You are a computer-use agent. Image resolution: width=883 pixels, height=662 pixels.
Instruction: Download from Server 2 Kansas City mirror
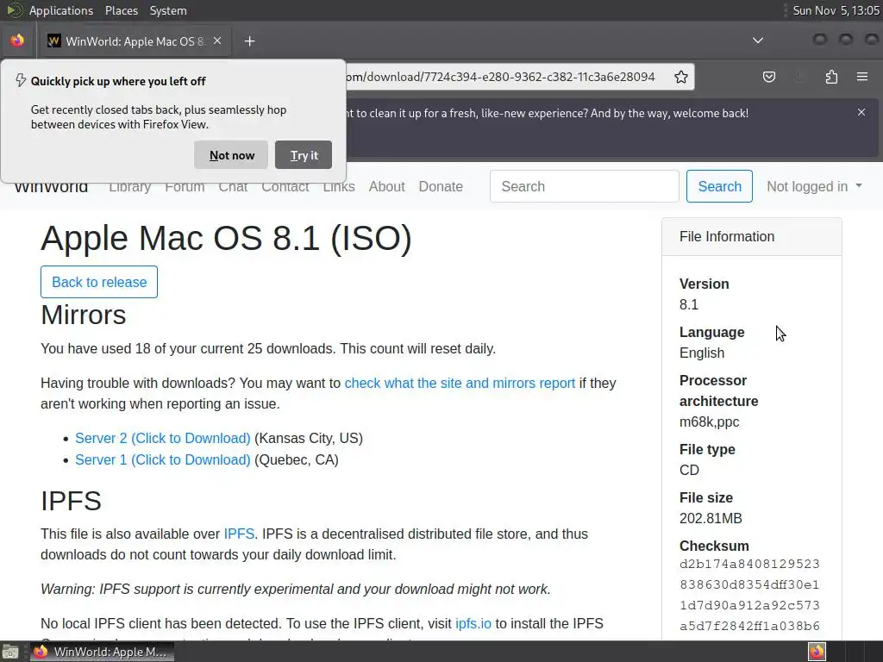point(163,438)
